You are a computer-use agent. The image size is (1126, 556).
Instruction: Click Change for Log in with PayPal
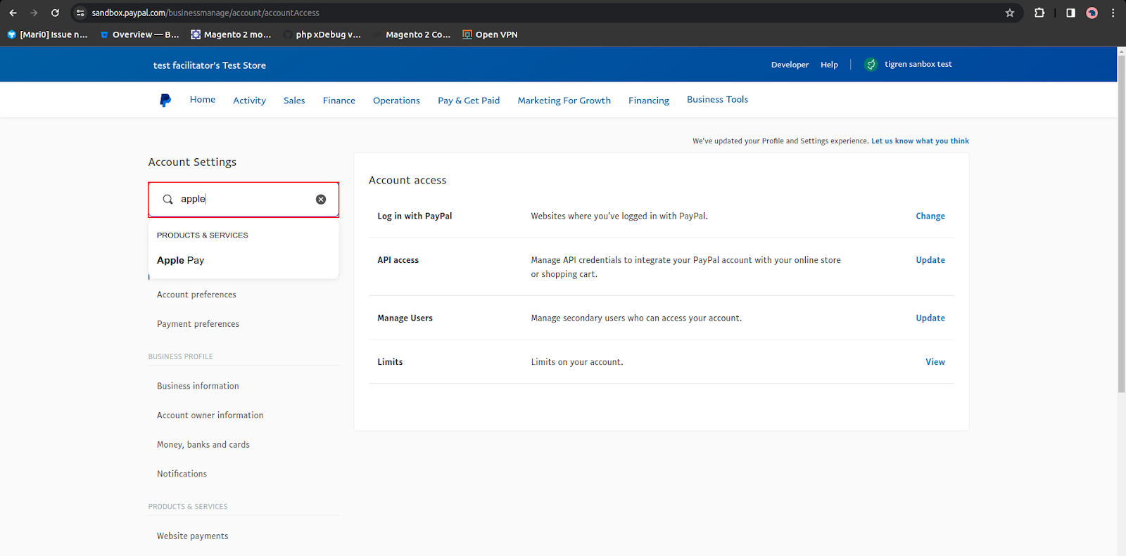tap(930, 216)
